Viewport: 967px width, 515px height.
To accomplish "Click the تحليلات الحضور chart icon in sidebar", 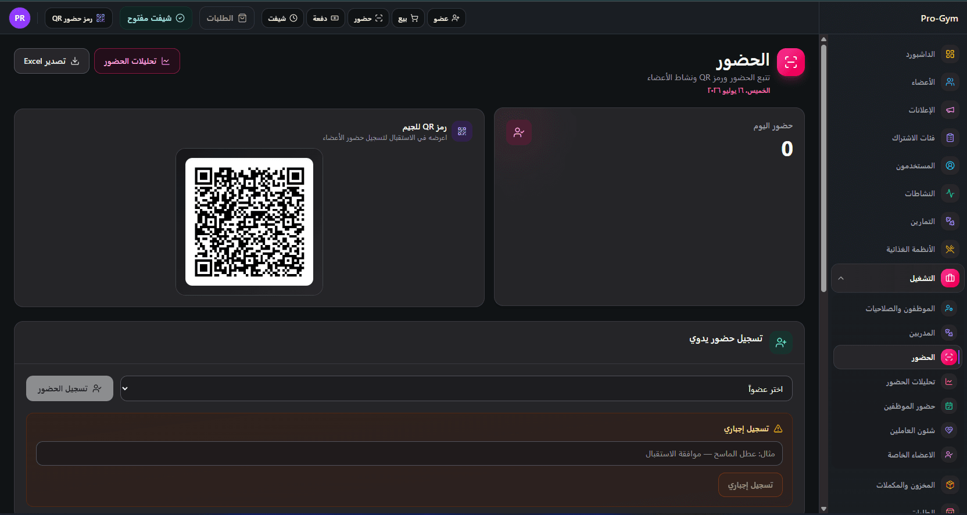I will [x=949, y=381].
